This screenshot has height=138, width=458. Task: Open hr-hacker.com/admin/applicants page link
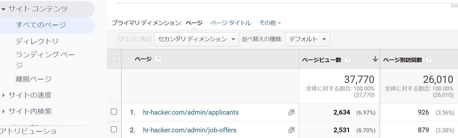(191, 112)
